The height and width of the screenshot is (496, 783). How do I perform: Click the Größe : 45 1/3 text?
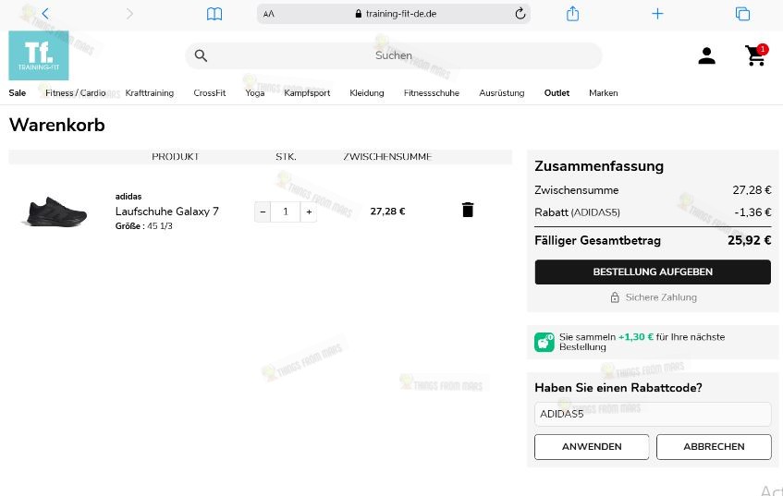(144, 226)
